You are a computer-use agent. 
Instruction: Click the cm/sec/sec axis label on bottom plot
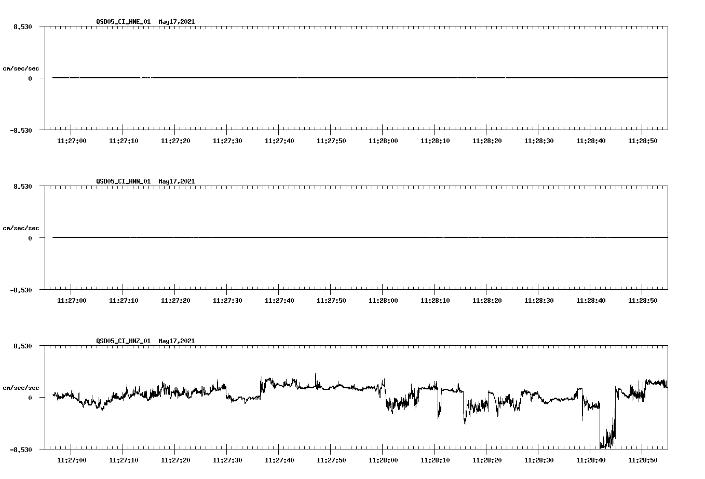[x=21, y=387]
